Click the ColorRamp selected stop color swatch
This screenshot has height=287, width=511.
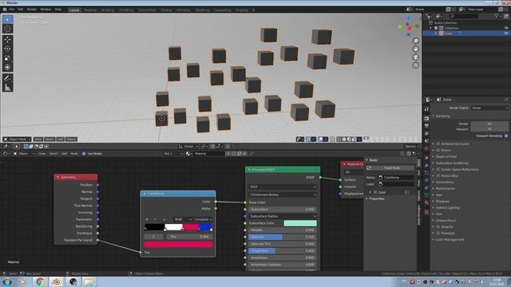point(178,245)
